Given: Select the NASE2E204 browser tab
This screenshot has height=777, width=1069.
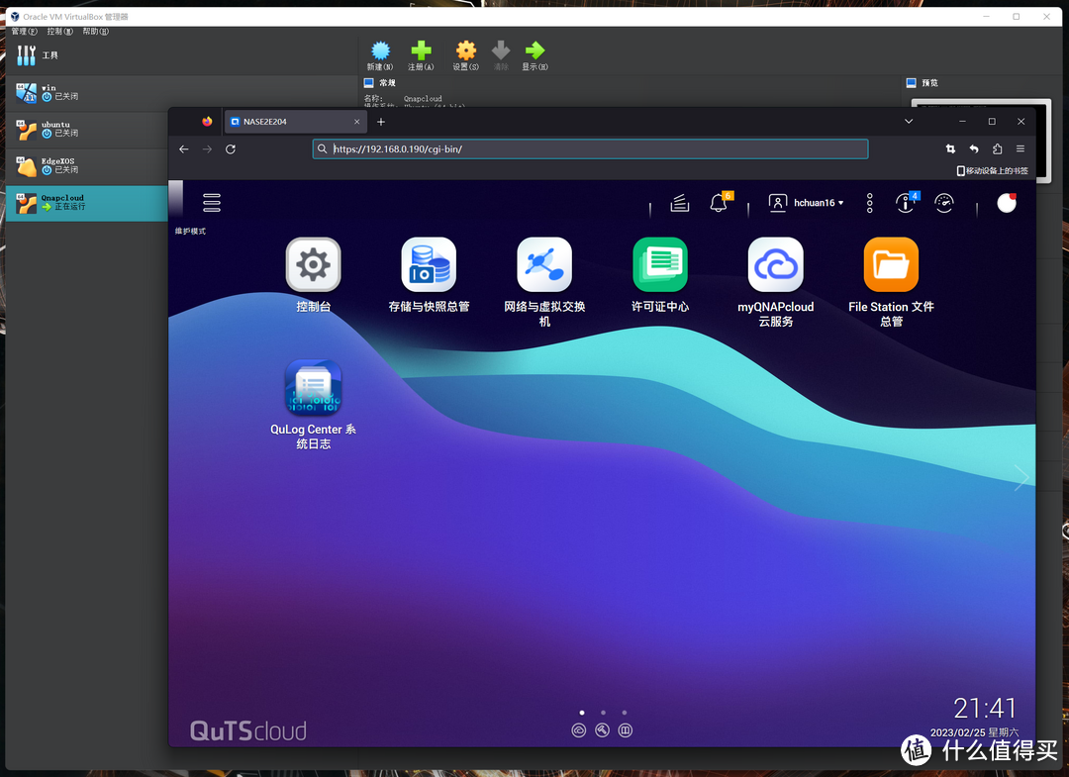Looking at the screenshot, I should (295, 122).
